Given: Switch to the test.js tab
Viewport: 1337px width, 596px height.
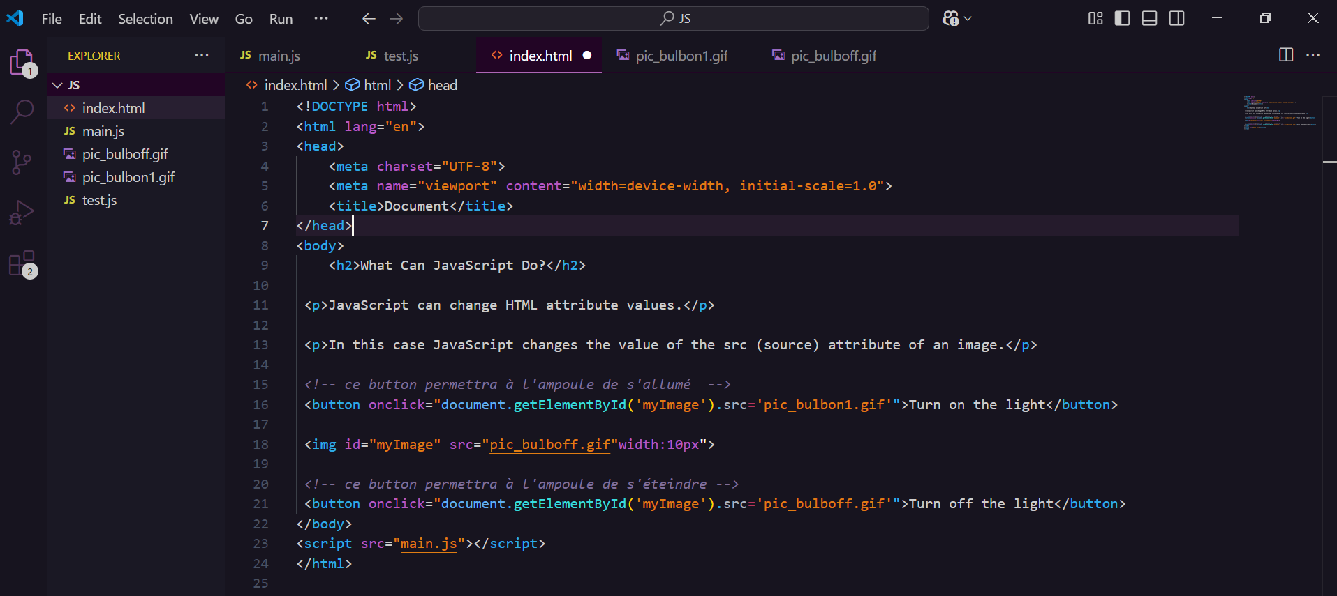Looking at the screenshot, I should click(x=400, y=56).
